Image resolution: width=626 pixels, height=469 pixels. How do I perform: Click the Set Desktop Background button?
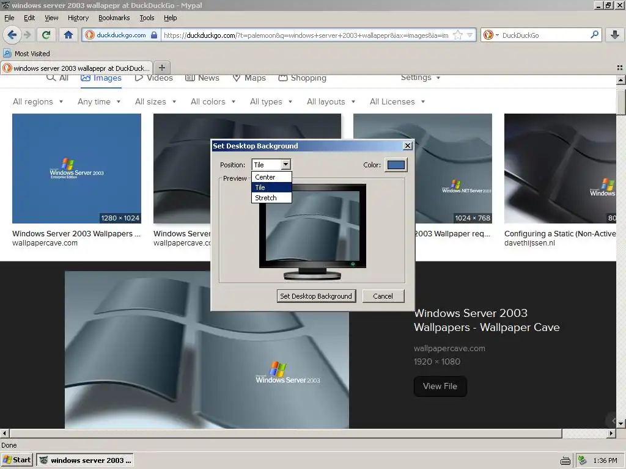tap(316, 296)
